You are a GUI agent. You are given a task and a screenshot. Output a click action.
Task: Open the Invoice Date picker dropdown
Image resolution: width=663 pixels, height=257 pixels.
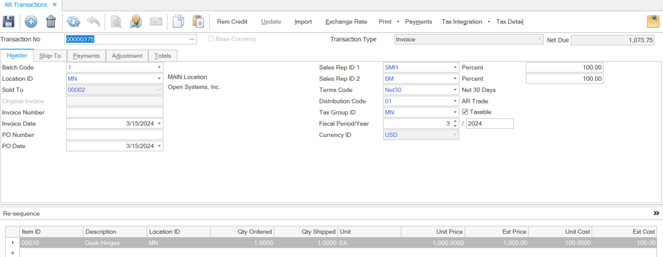(x=160, y=124)
